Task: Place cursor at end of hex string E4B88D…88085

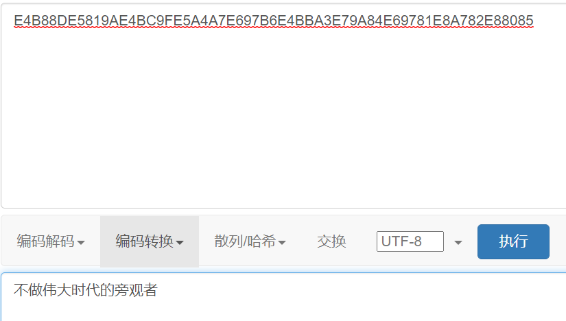Action: tap(534, 21)
